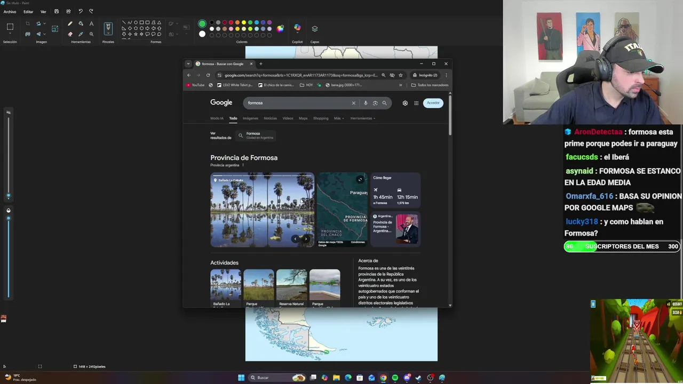The width and height of the screenshot is (683, 384).
Task: Go back in the Chrome window
Action: pyautogui.click(x=189, y=75)
